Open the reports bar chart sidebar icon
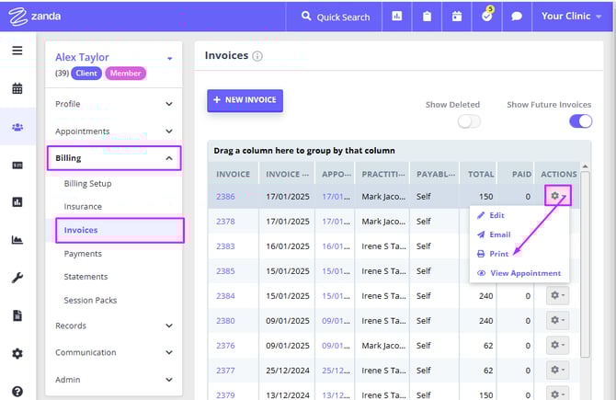Image resolution: width=616 pixels, height=400 pixels. [17, 202]
